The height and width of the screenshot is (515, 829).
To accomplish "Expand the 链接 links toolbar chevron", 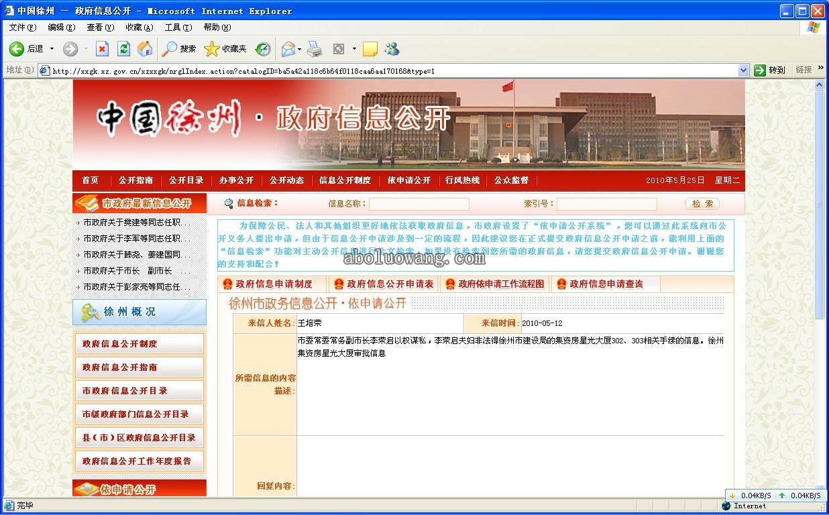I will (x=821, y=68).
